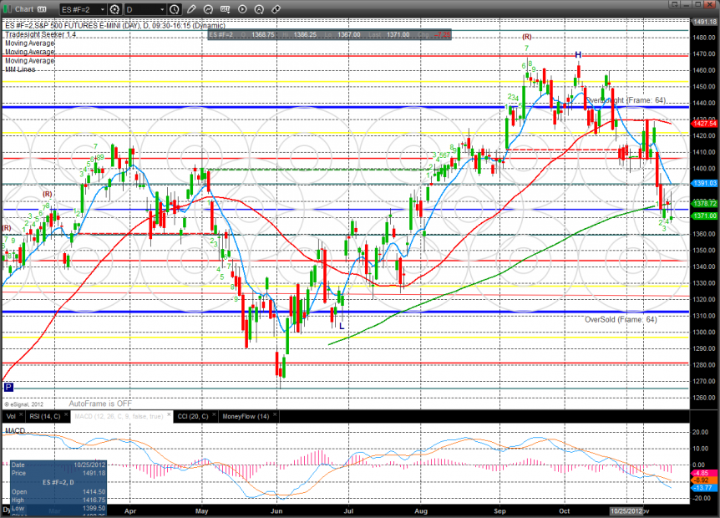Switch to the MoneyFlow (14) tab
This screenshot has height=518, width=720.
246,416
